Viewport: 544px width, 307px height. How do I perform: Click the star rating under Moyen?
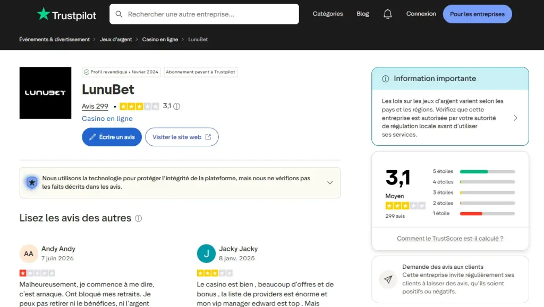pos(405,206)
